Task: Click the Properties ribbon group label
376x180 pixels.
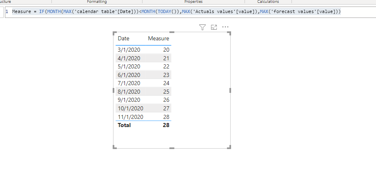Action: (193, 2)
